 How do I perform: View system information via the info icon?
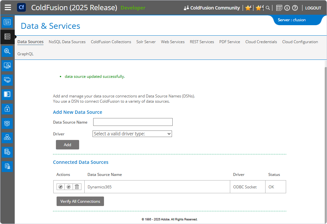[x=287, y=8]
